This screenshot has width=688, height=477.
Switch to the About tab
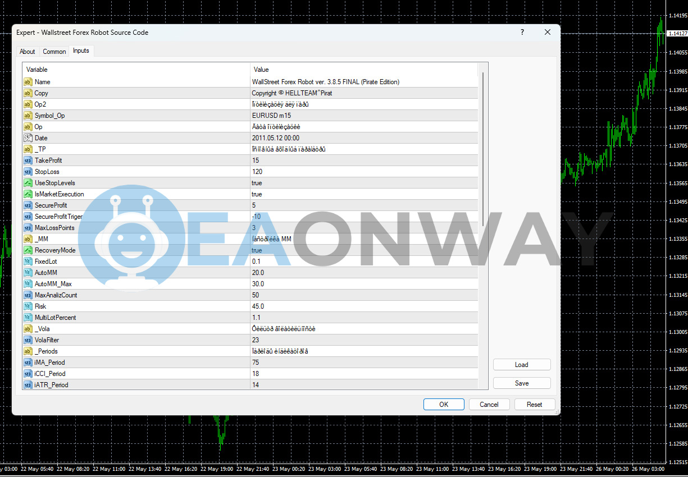(x=28, y=52)
